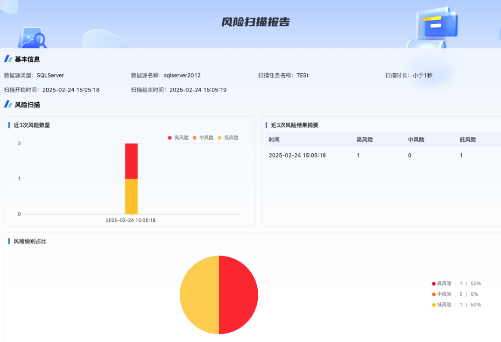Click the 高风险 column header in summary table
This screenshot has width=501, height=342.
pyautogui.click(x=365, y=140)
